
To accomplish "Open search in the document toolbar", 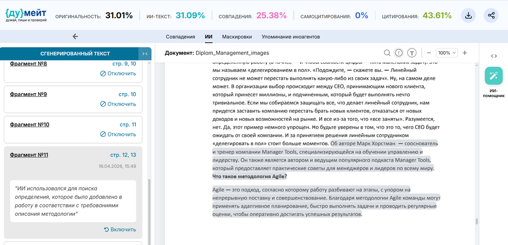I will tap(387, 53).
